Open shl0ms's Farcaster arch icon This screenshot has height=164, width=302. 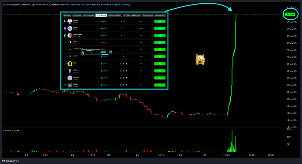[126, 71]
